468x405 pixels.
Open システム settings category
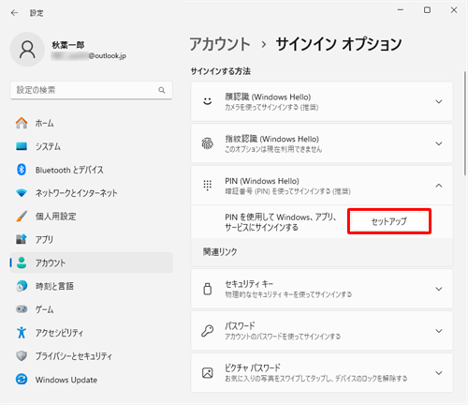(x=91, y=146)
